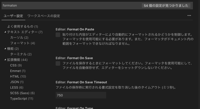The width and height of the screenshot is (200, 109).
Task: Open the Emmet extension settings
Action: [x=18, y=71]
